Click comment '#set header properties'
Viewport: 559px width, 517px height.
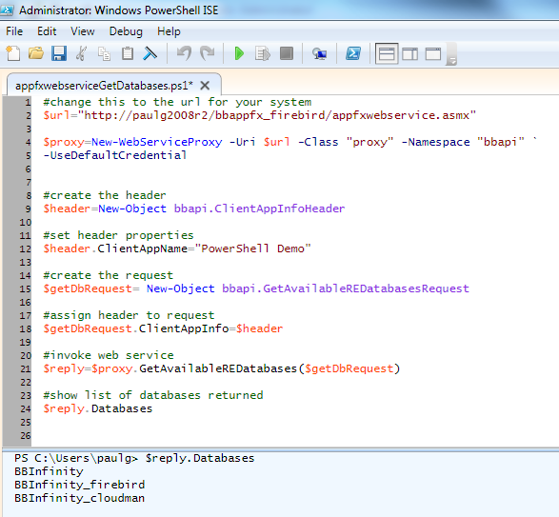[118, 235]
